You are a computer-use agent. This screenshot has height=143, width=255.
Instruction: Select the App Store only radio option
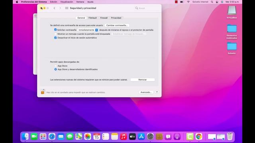point(56,66)
